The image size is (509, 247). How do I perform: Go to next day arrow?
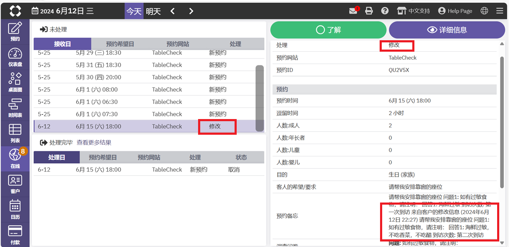[191, 11]
